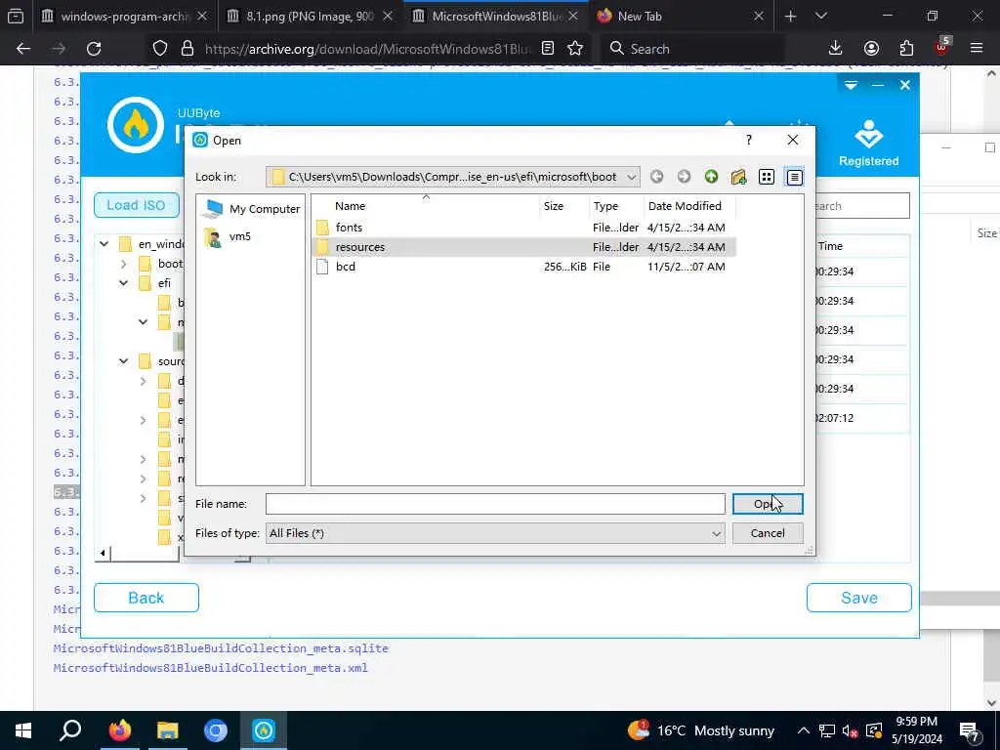Show hidden system tray icons chevron
This screenshot has width=1000, height=750.
click(803, 730)
